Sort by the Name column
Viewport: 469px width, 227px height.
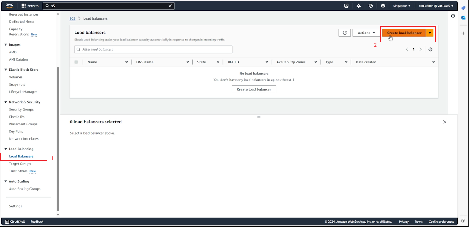point(126,62)
